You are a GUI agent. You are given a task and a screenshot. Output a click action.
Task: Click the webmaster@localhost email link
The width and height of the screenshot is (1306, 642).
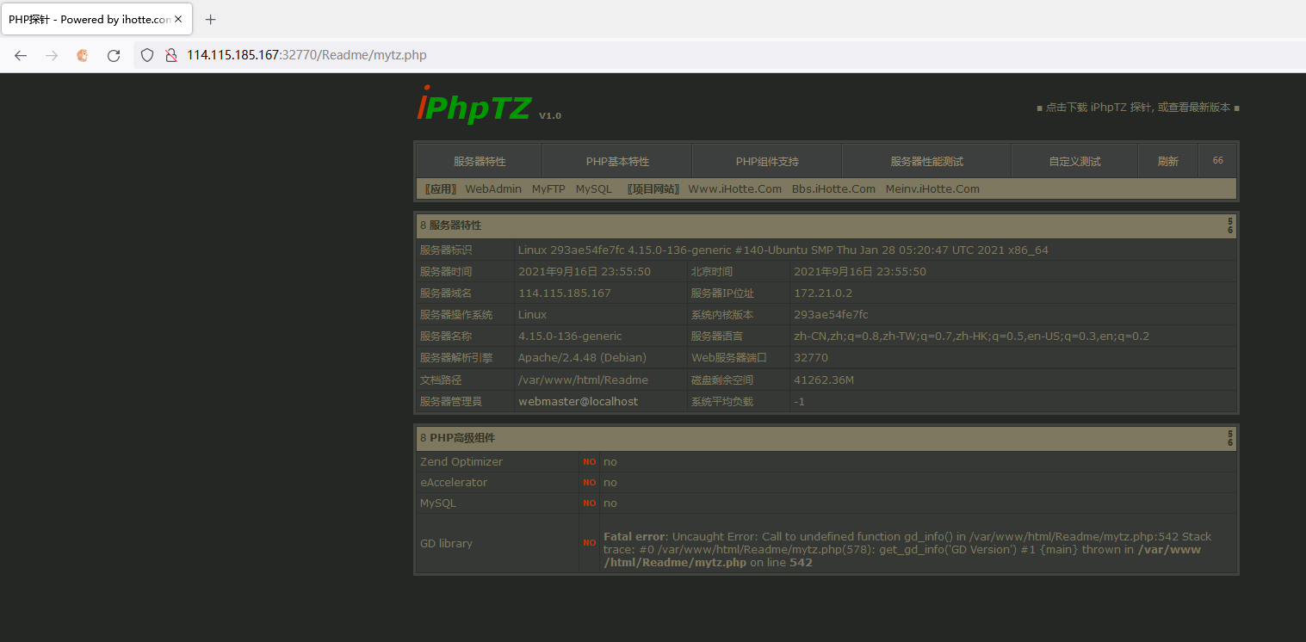(x=579, y=401)
